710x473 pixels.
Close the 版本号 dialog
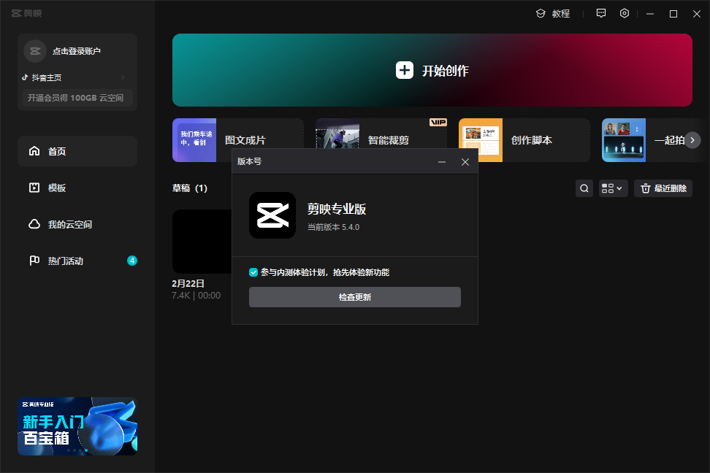[x=465, y=162]
